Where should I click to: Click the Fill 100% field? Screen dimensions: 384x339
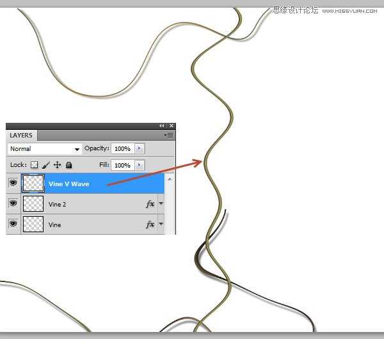tap(122, 165)
